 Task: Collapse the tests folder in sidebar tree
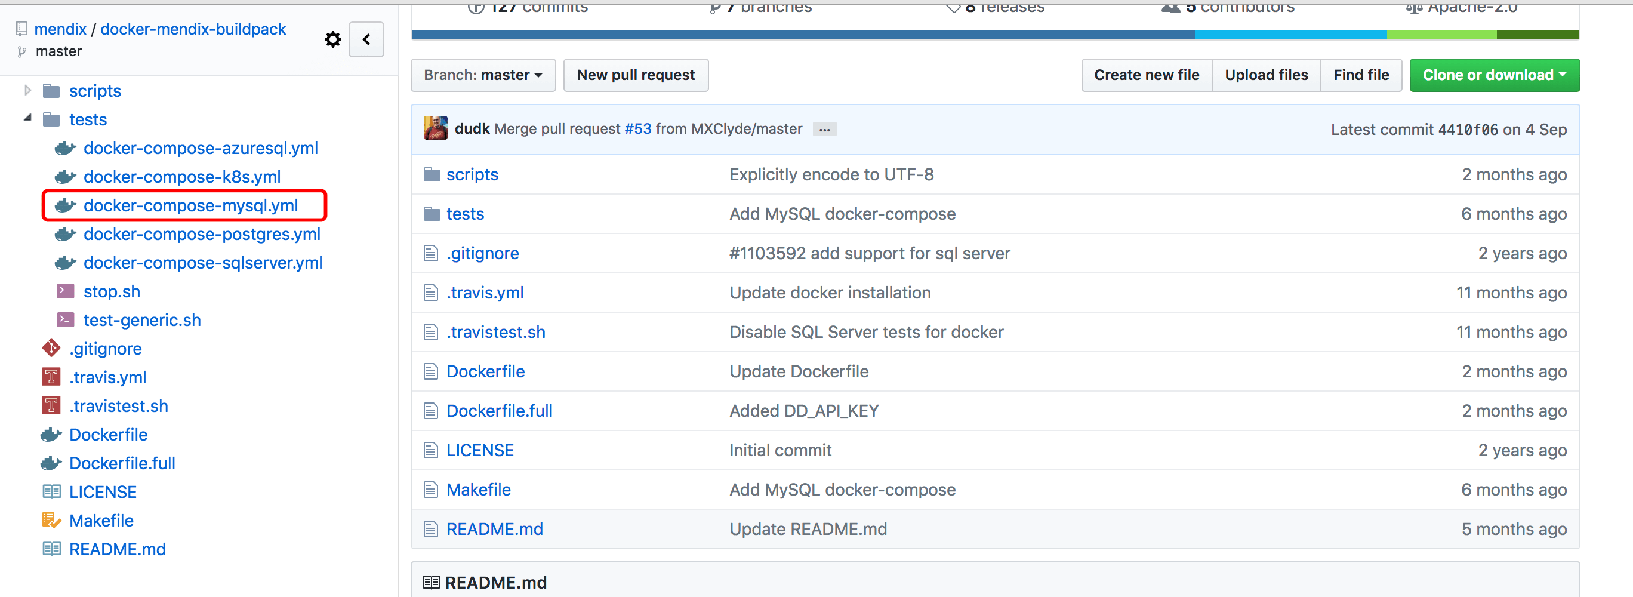pos(27,119)
